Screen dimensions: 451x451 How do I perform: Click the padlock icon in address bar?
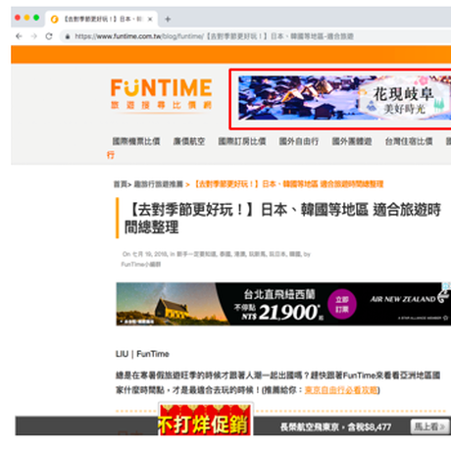click(68, 36)
